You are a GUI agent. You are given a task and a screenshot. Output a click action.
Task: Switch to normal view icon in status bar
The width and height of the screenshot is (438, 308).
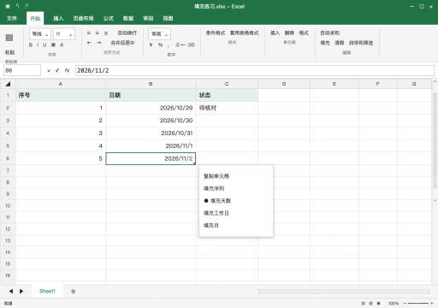[364, 304]
